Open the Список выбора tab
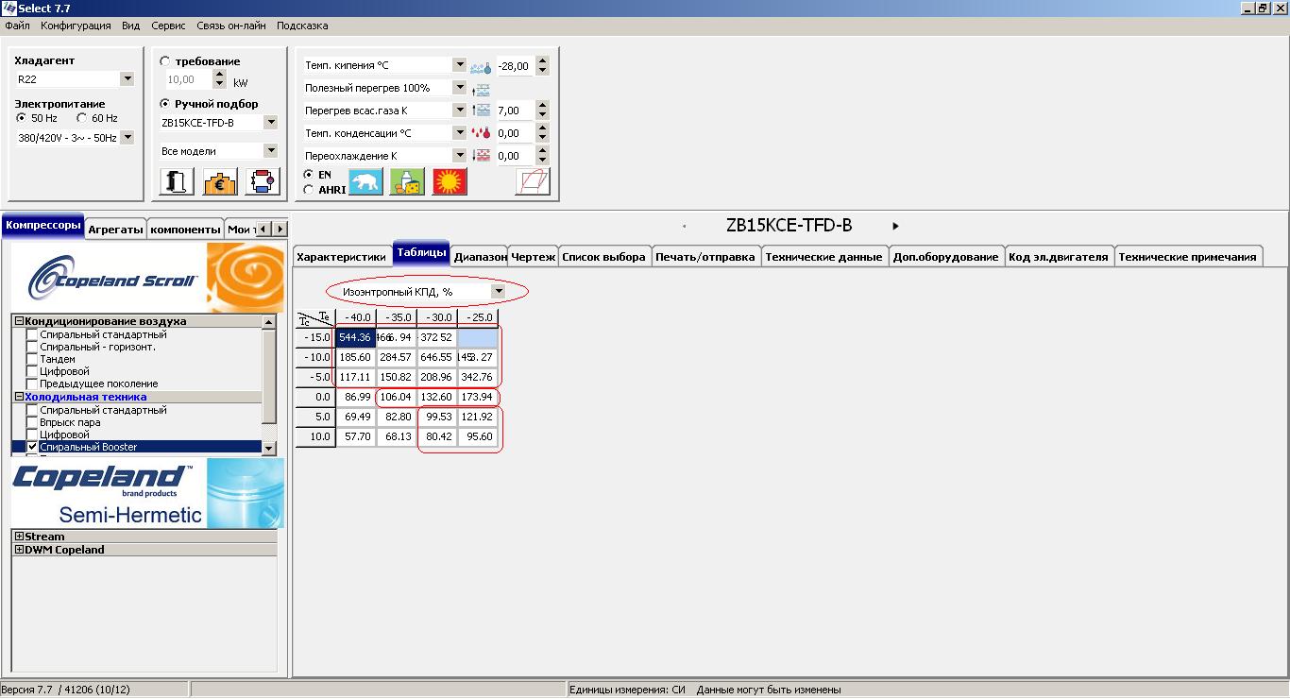Image resolution: width=1290 pixels, height=699 pixels. (x=604, y=257)
